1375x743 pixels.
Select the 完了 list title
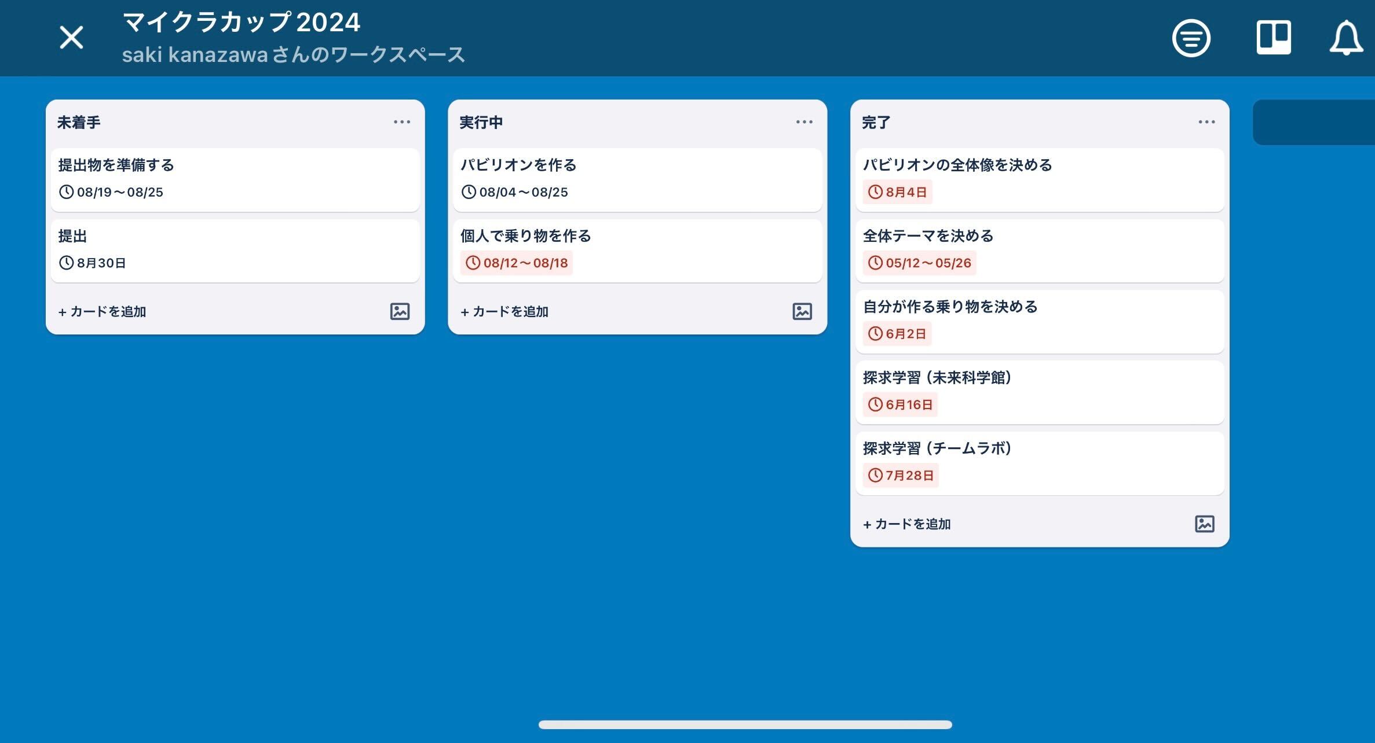click(876, 122)
